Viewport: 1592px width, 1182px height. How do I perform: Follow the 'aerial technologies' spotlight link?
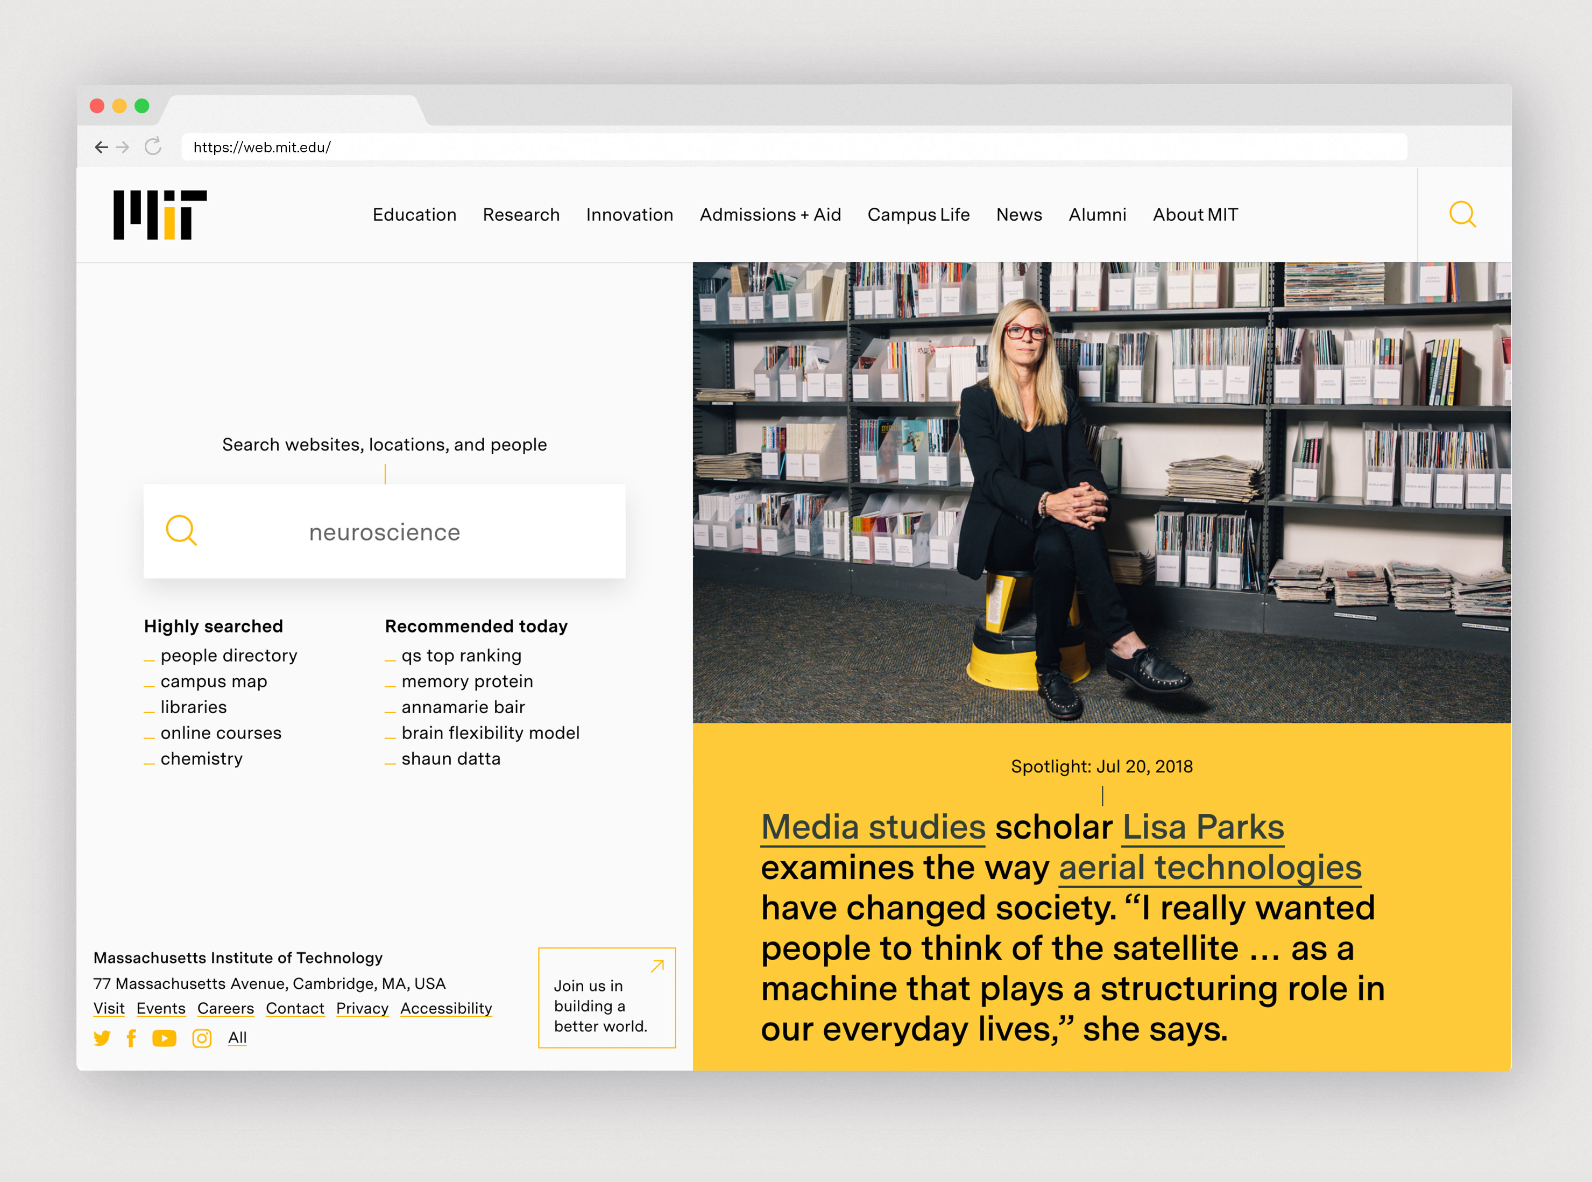(x=1209, y=868)
